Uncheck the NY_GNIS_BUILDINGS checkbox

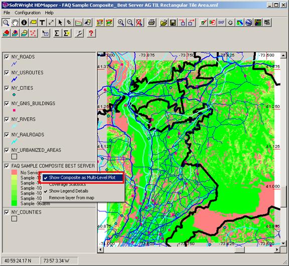point(7,103)
